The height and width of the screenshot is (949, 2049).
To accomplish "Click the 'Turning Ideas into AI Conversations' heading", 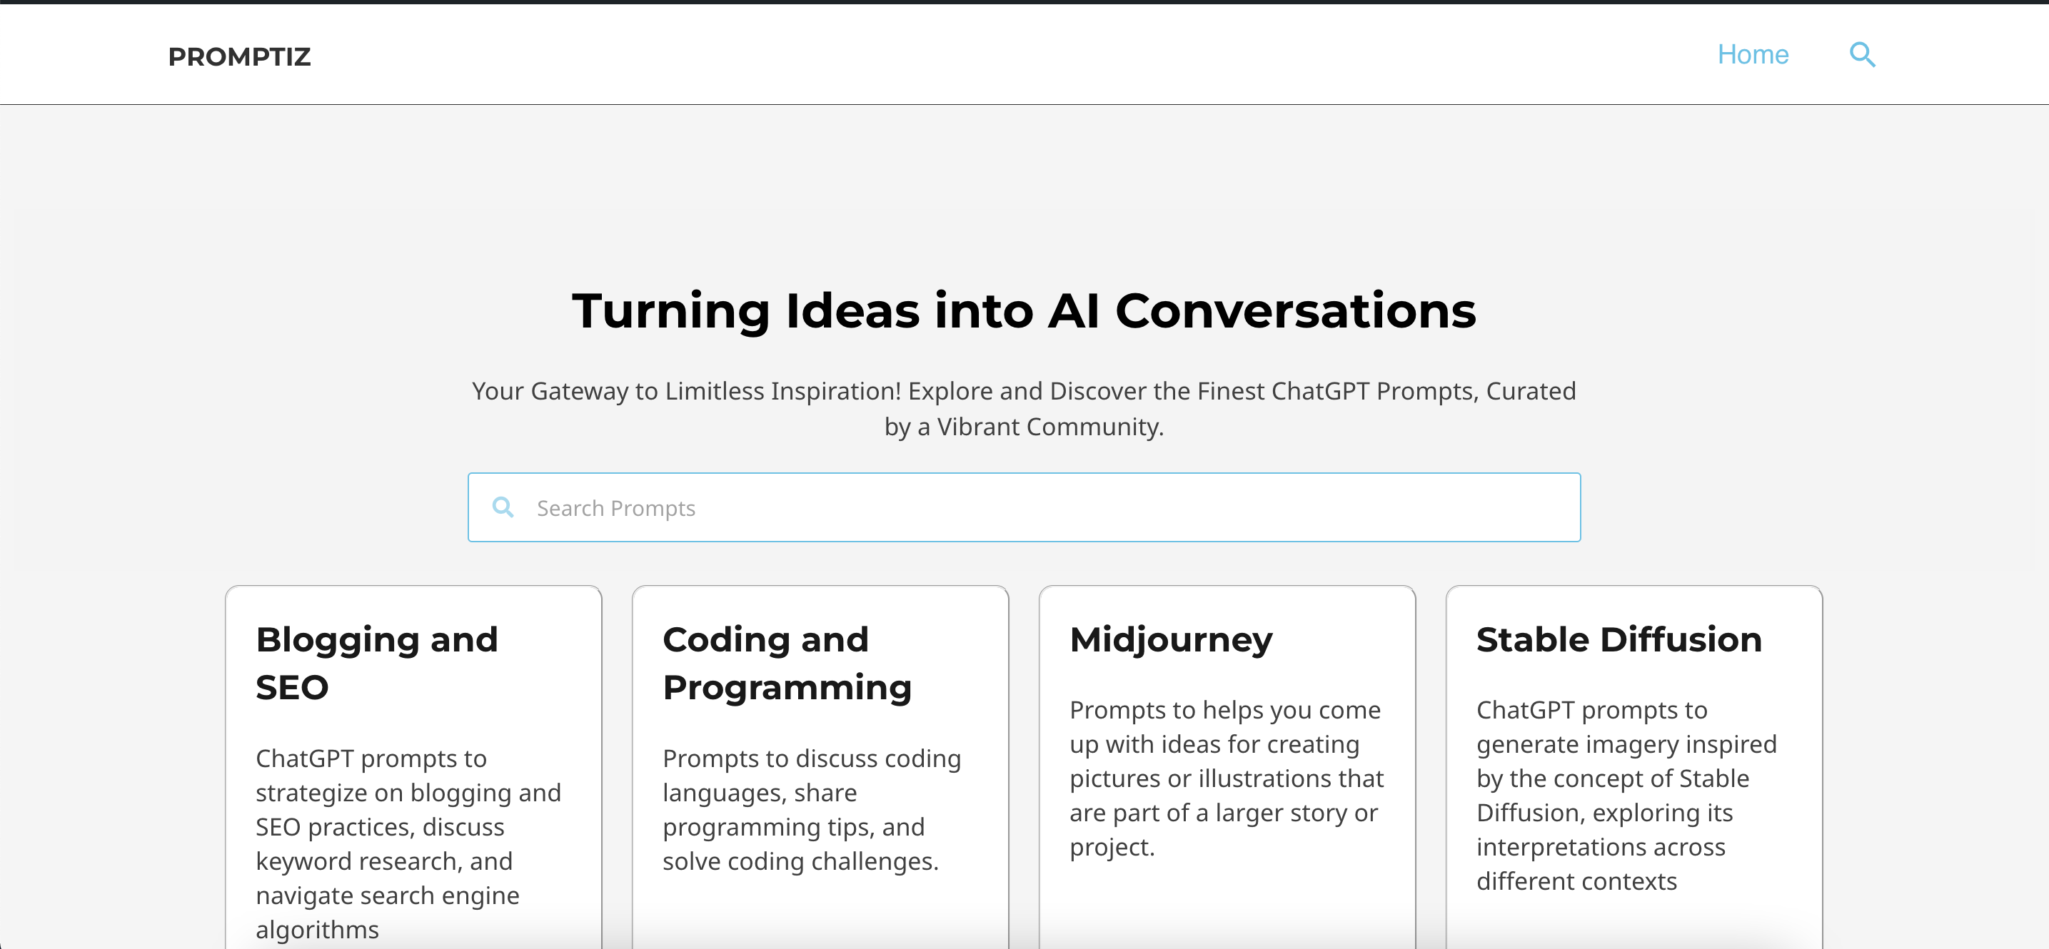I will [1024, 310].
